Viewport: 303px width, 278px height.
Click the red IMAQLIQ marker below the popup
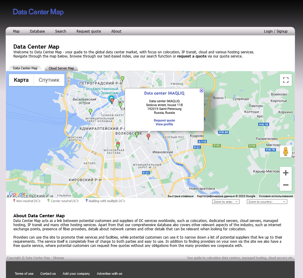148,137
